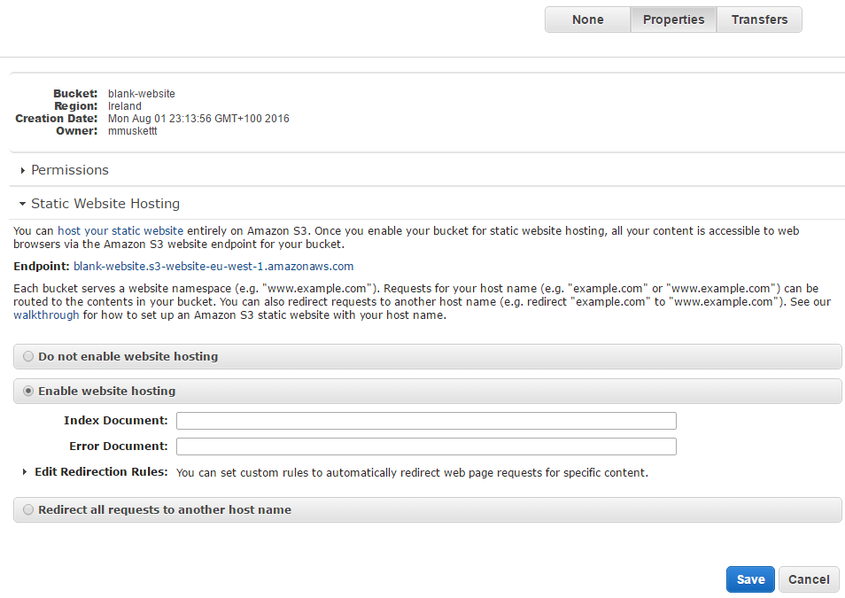Switch to the None view tab
The width and height of the screenshot is (845, 598).
587,19
